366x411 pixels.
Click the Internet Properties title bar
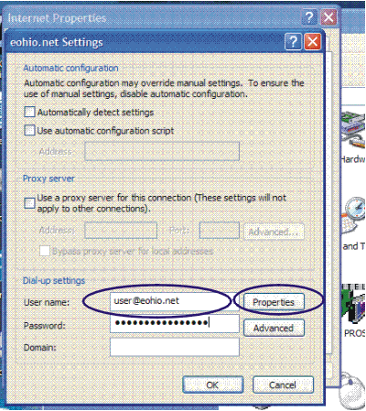(x=153, y=17)
